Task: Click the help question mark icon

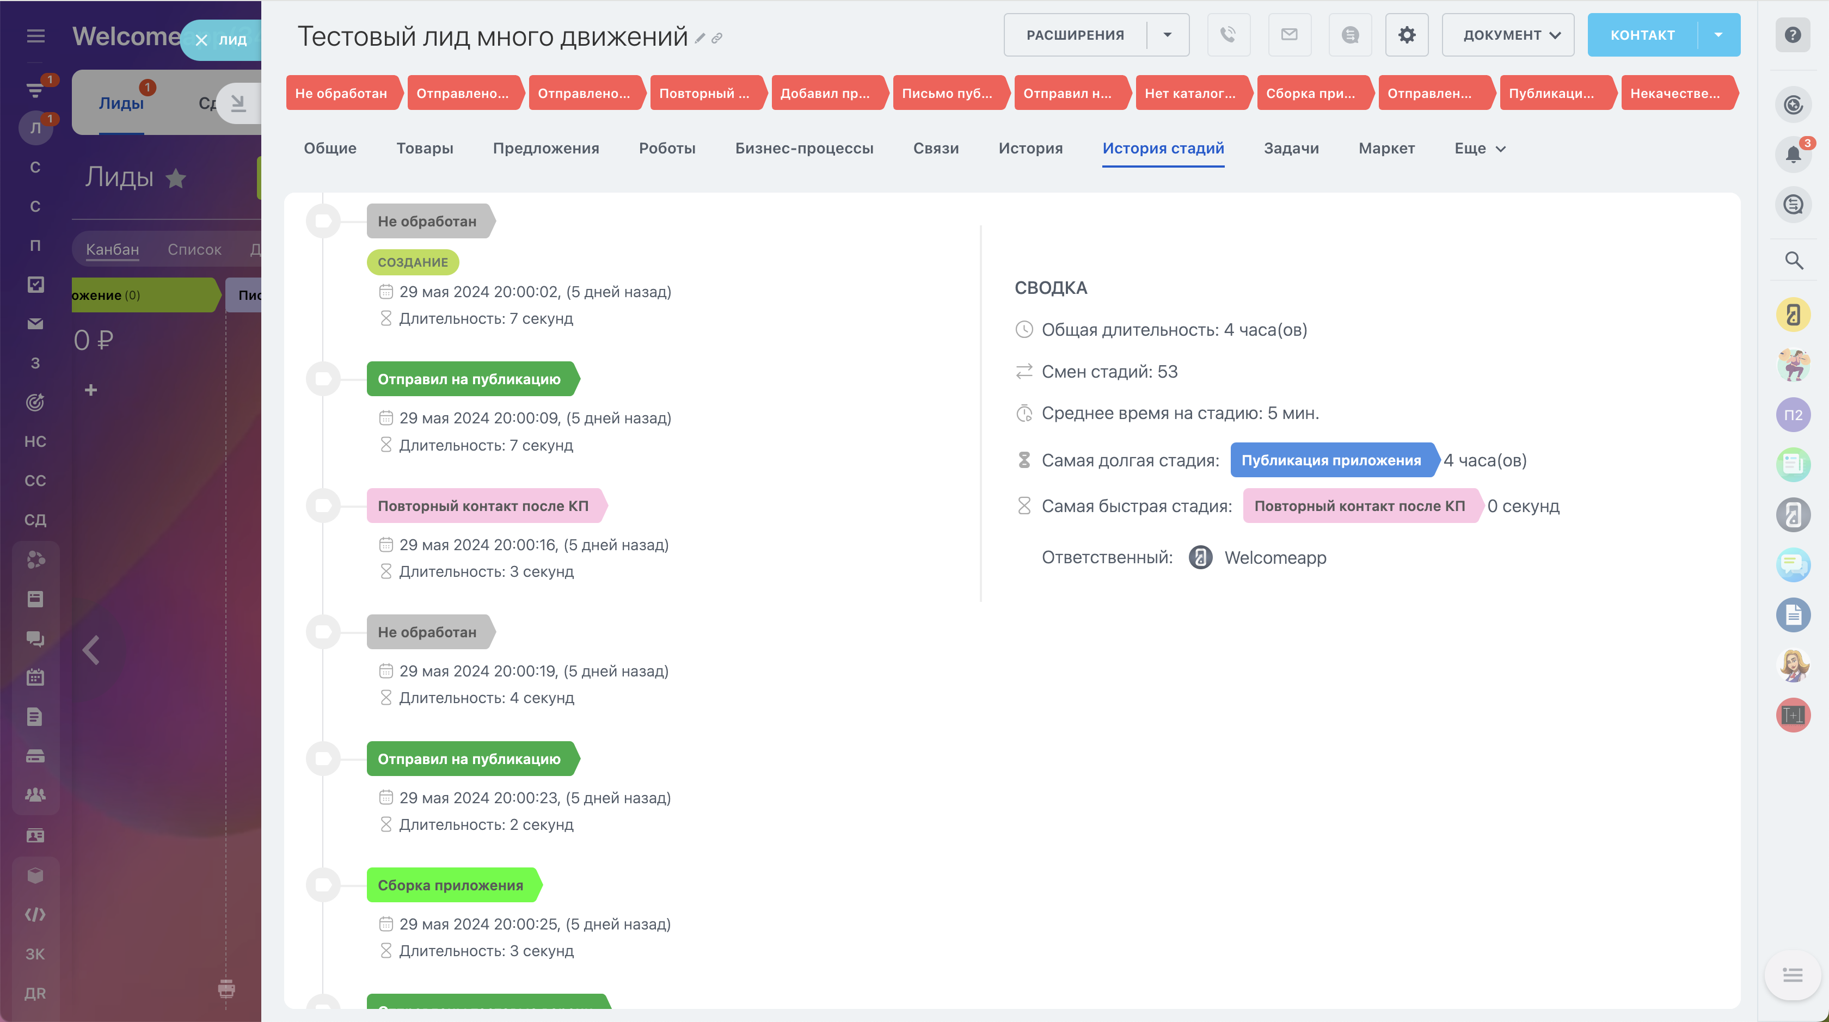Action: (1793, 35)
